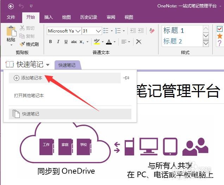This screenshot has width=224, height=185.
Task: Click the 复制 copy button
Action: [27, 36]
